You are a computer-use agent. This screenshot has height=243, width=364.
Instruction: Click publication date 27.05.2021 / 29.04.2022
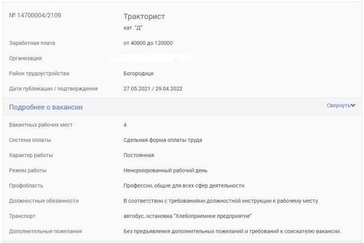click(x=153, y=89)
